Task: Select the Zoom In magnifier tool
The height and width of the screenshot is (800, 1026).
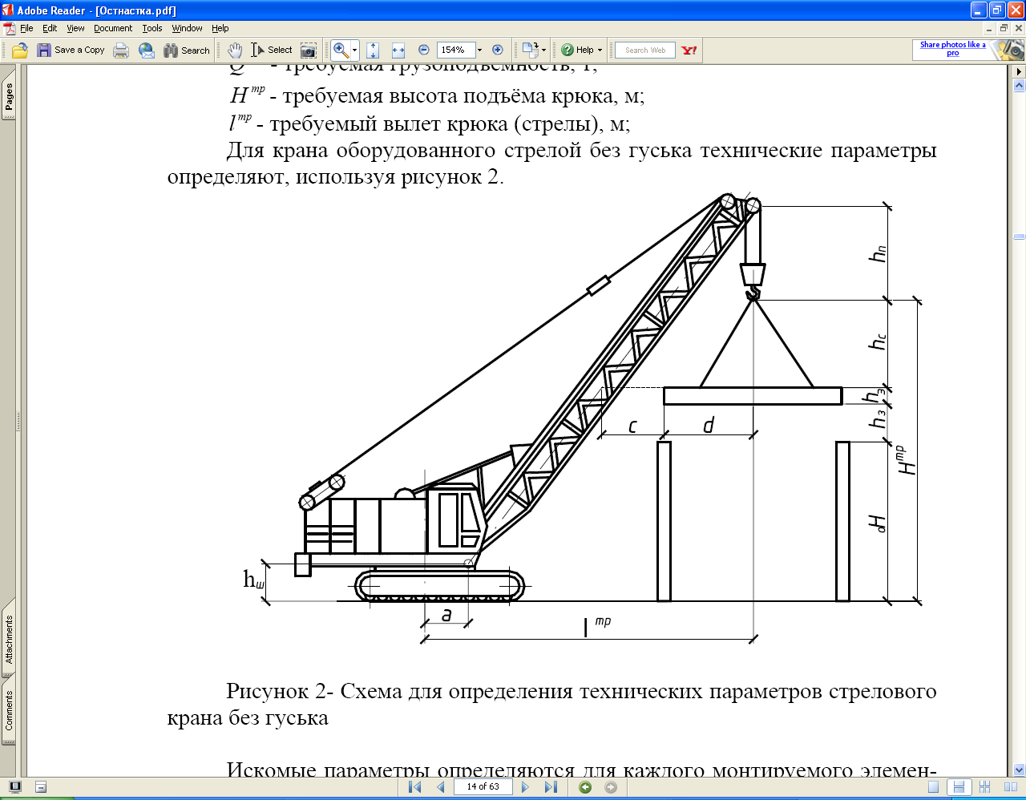Action: click(341, 51)
